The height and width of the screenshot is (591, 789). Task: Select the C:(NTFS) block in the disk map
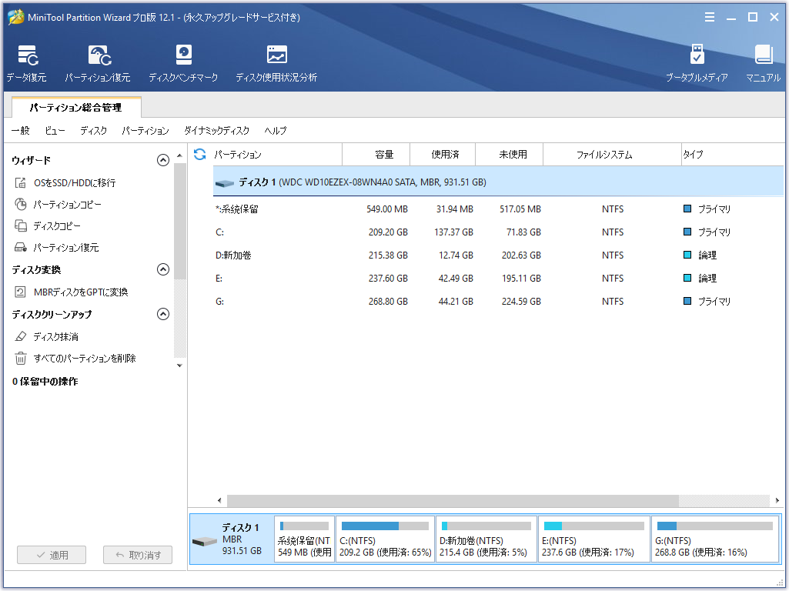coord(385,539)
